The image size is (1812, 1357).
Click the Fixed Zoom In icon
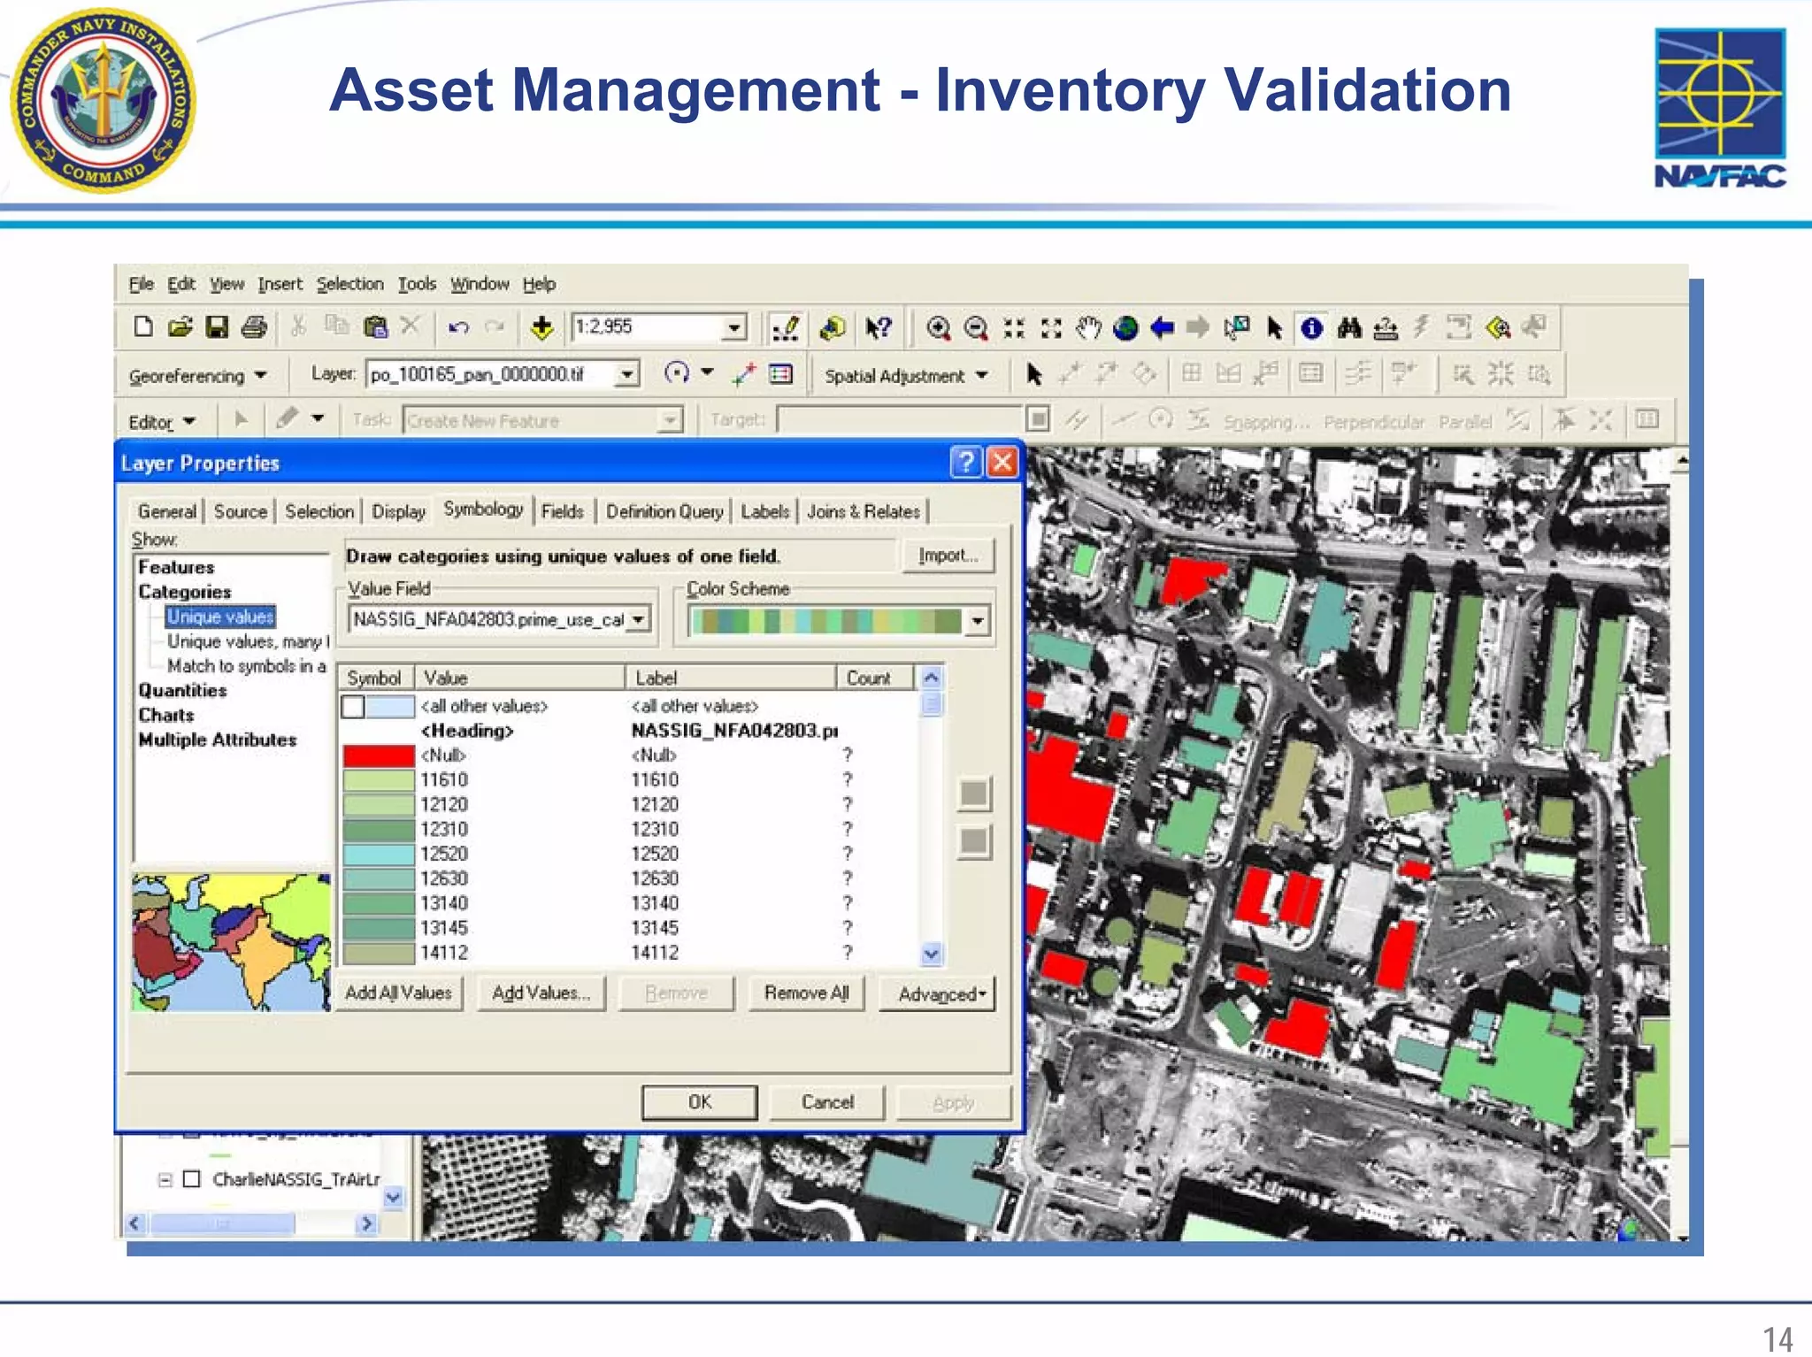click(1014, 328)
